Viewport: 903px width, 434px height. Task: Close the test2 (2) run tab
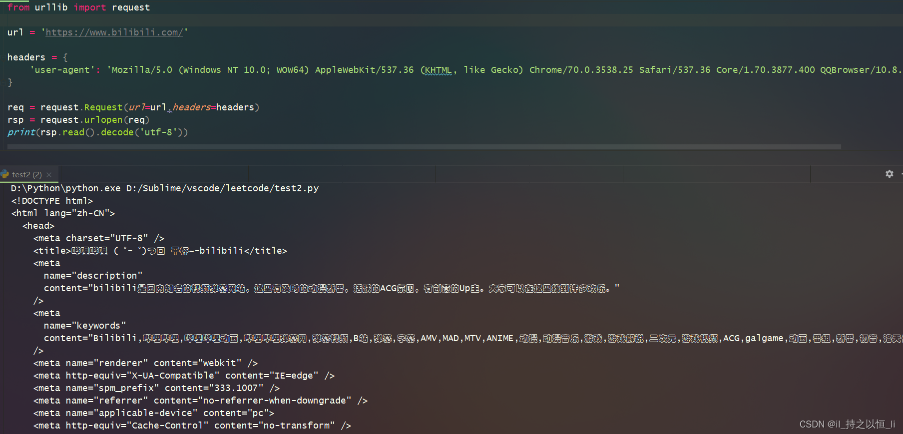coord(49,175)
